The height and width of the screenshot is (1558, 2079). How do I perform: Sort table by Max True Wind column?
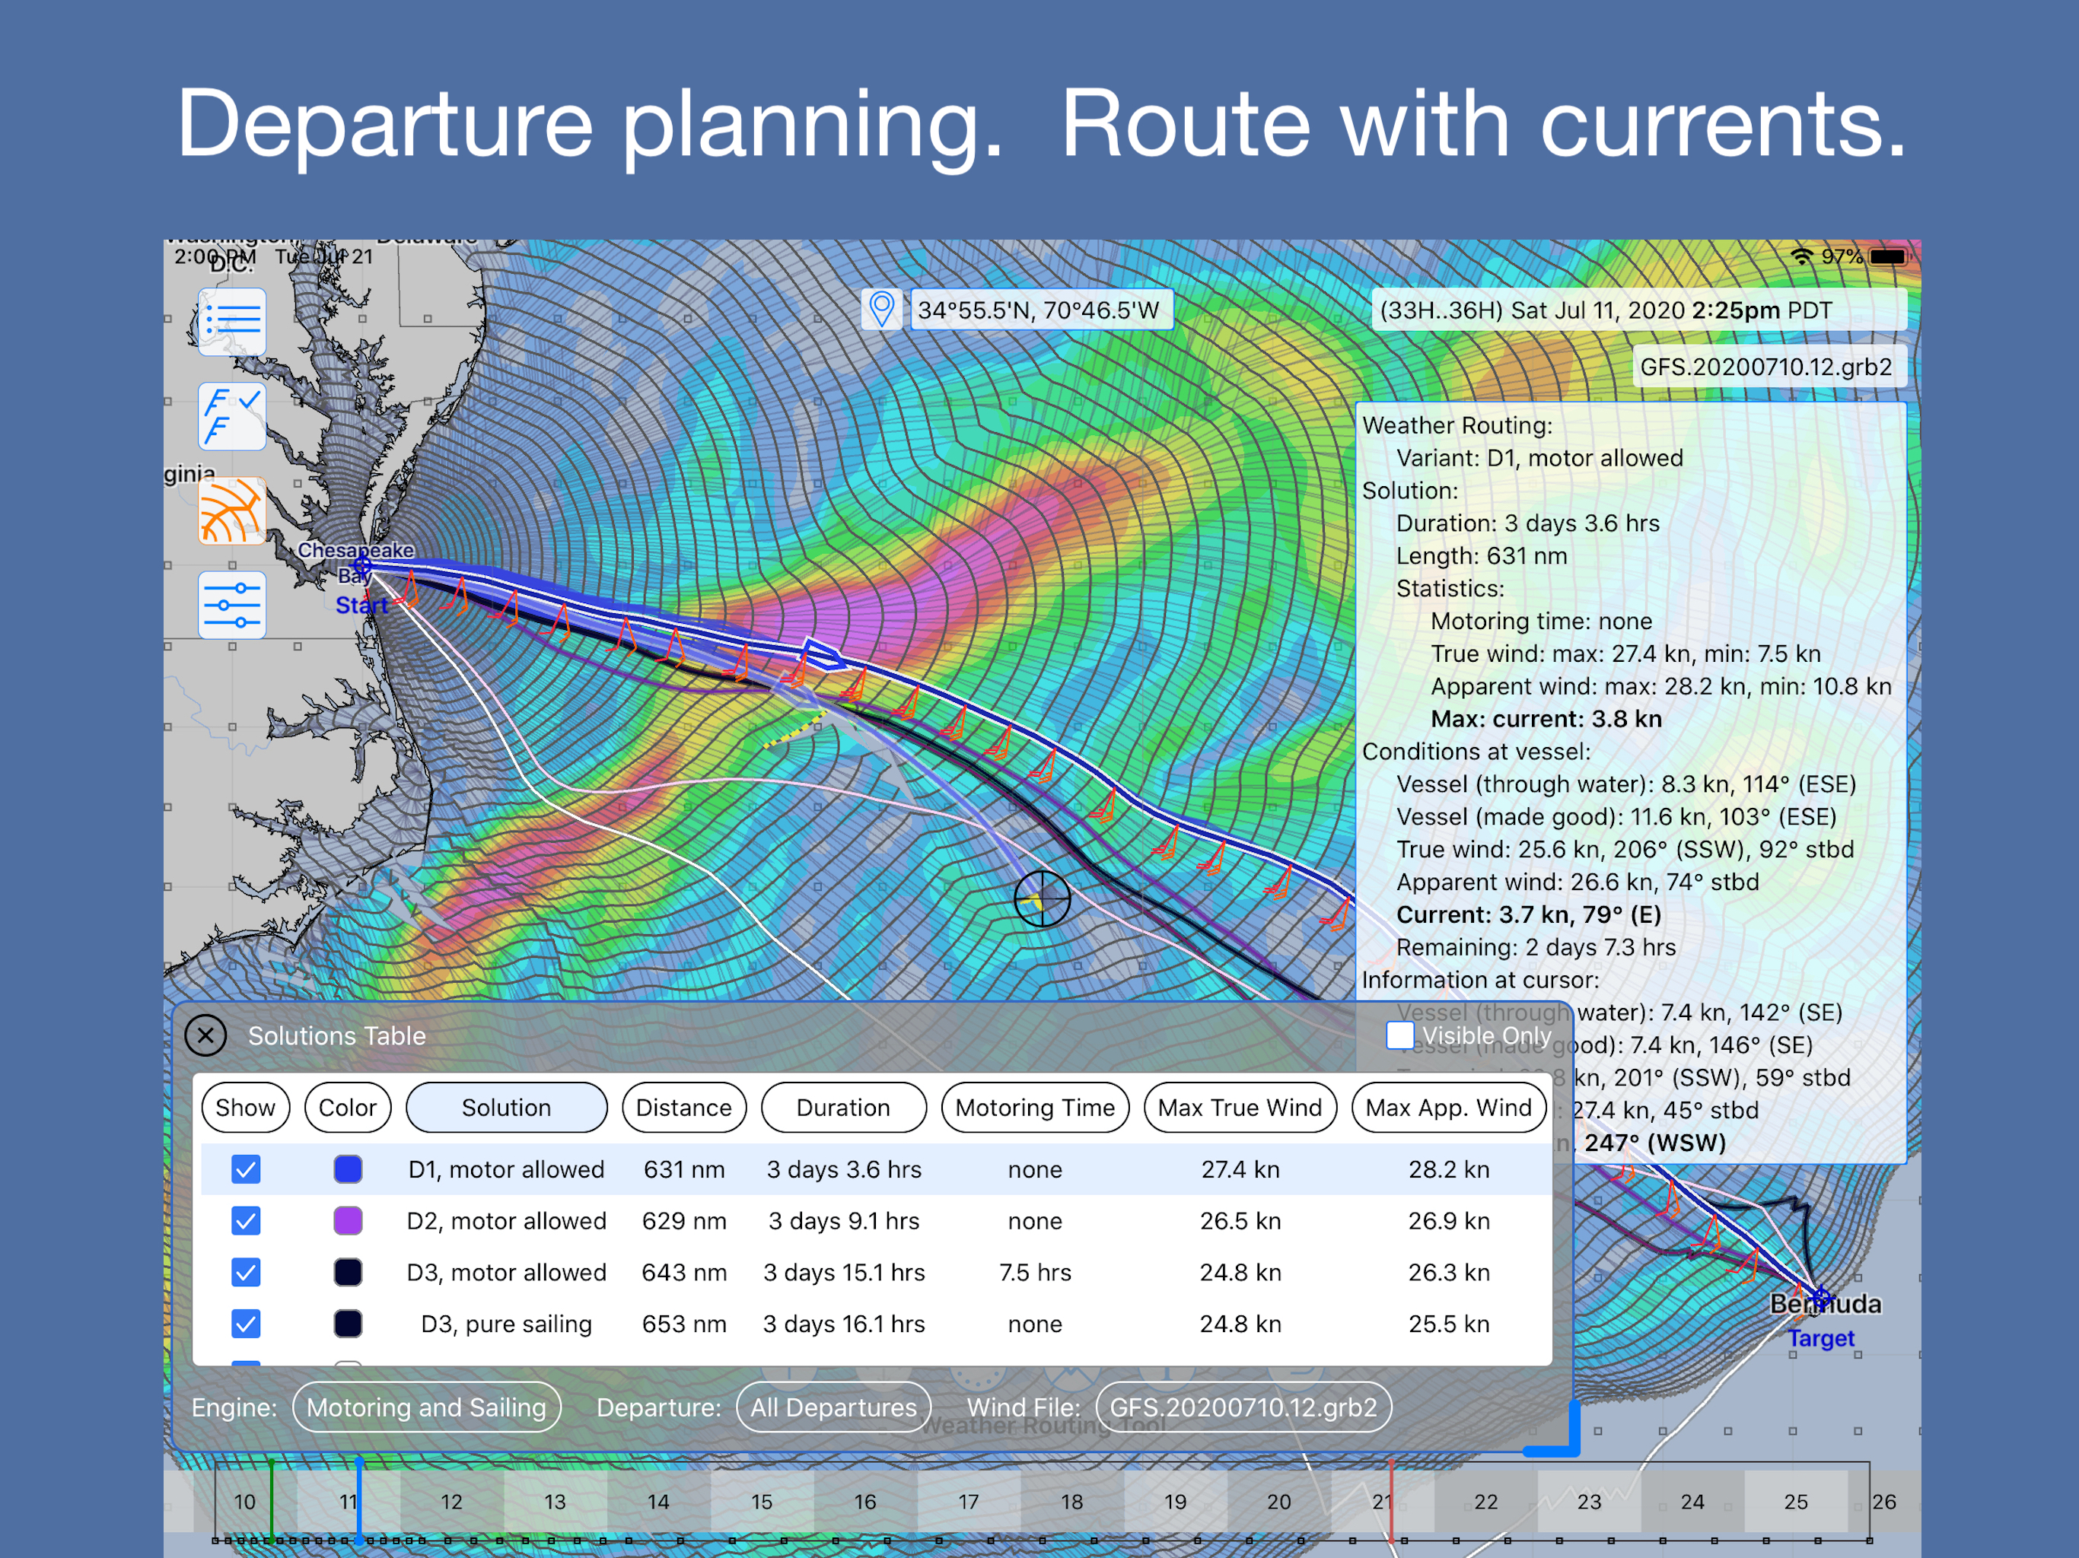point(1239,1107)
